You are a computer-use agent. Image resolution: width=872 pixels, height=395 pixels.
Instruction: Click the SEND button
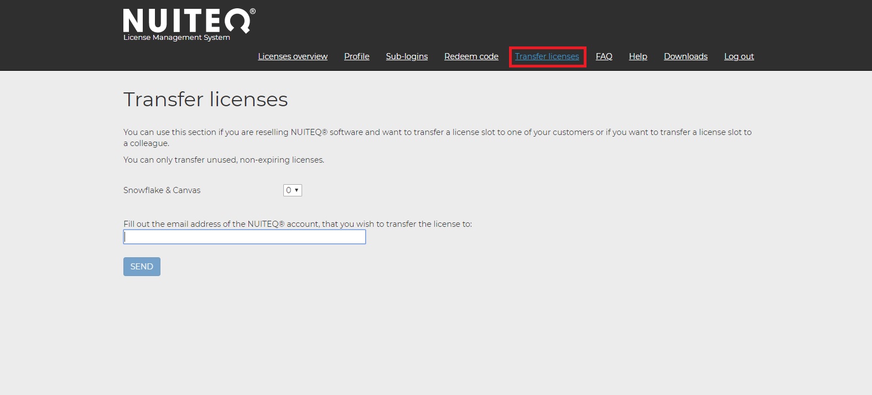point(142,267)
